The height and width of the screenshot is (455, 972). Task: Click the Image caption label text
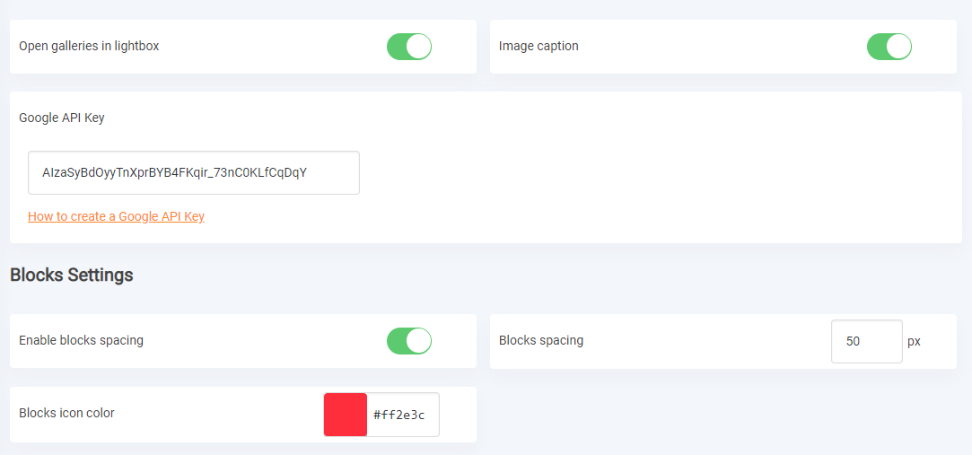click(x=539, y=46)
